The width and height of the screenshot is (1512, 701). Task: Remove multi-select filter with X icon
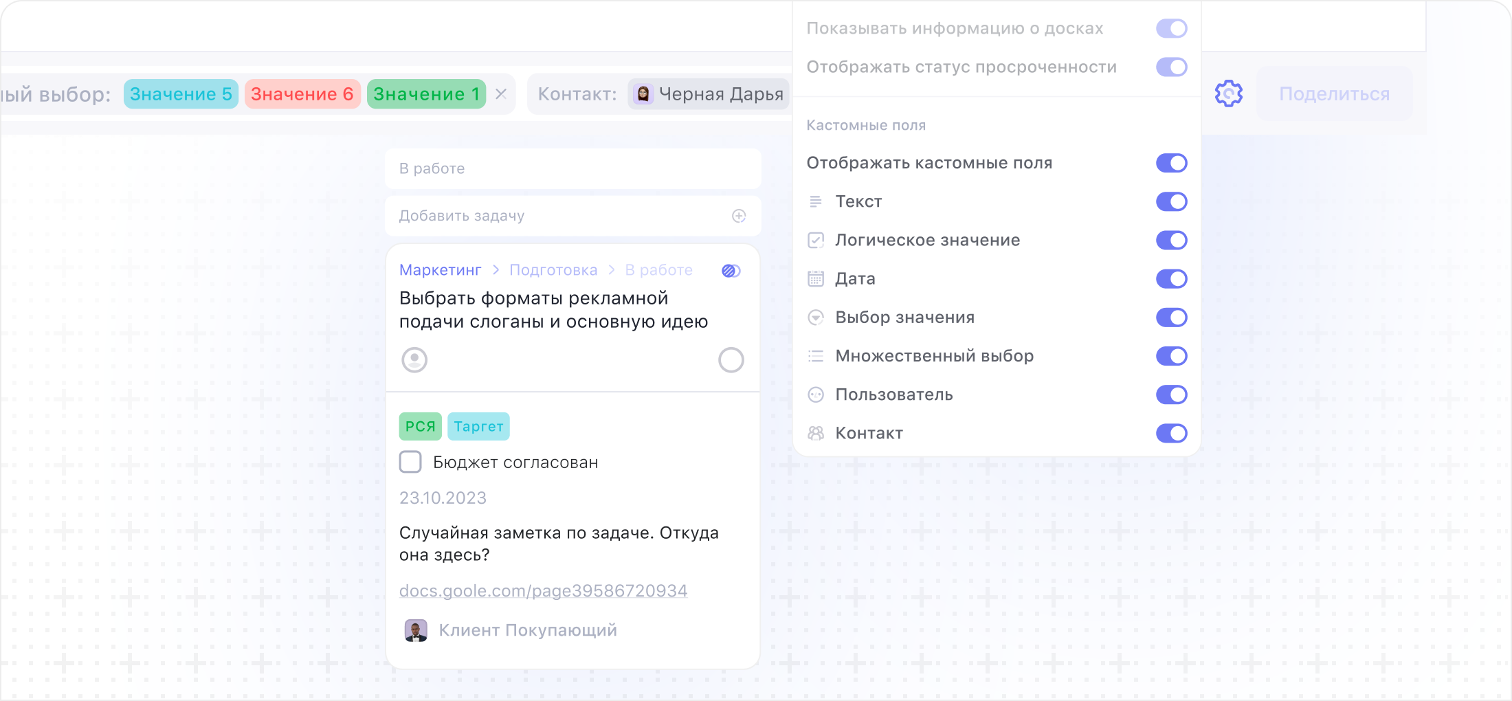point(501,94)
